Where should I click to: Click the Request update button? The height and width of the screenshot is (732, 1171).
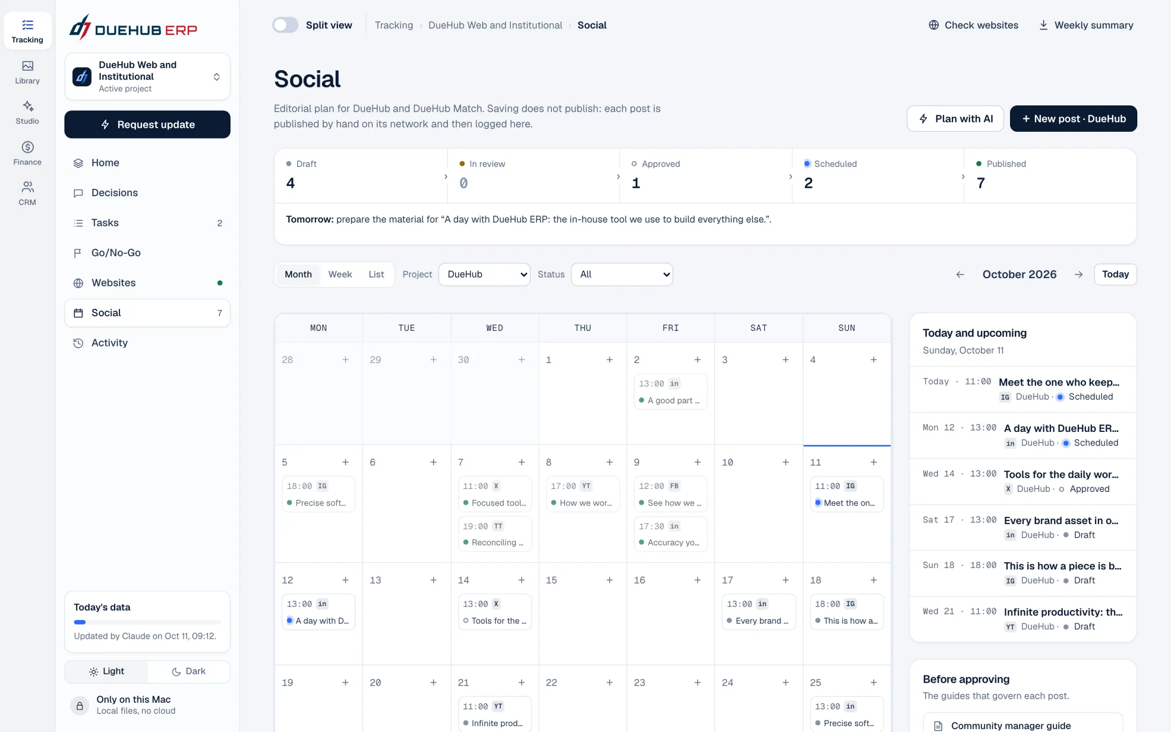click(147, 124)
